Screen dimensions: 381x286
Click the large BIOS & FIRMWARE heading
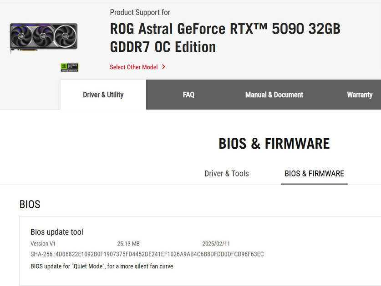click(x=274, y=144)
